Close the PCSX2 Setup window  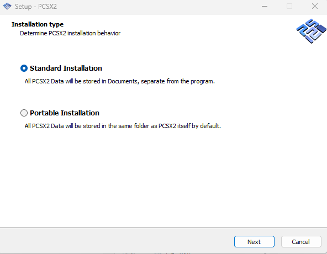[x=315, y=7]
